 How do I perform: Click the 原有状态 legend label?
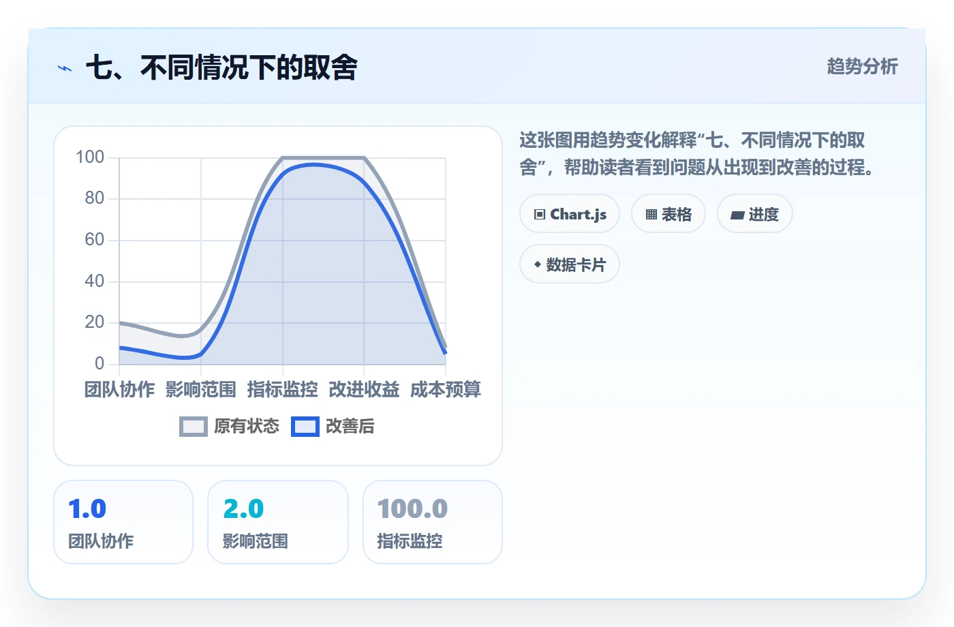tap(247, 427)
